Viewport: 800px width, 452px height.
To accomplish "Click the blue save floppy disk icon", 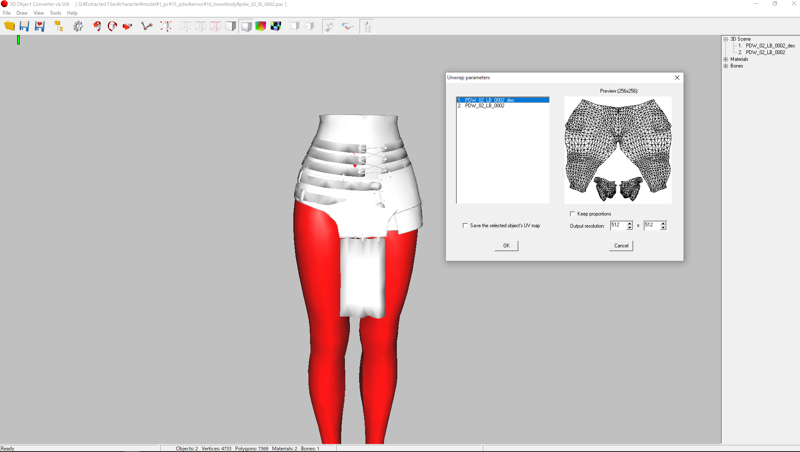I will point(24,26).
